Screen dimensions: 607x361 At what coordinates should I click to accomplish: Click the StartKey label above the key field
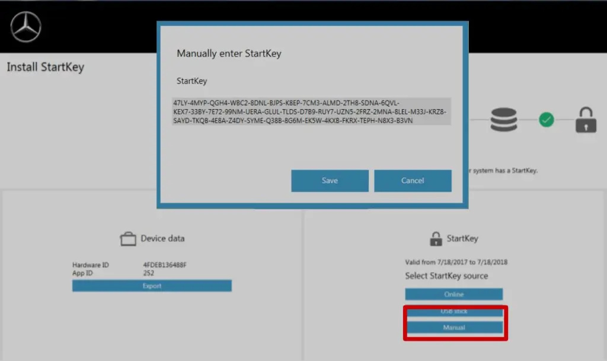point(191,81)
